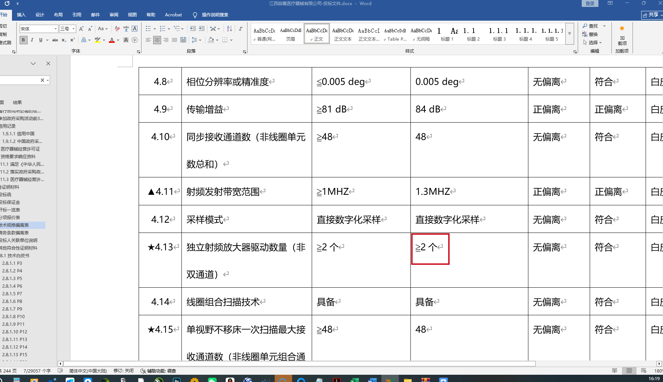
Task: Decrease font size
Action: 90,29
